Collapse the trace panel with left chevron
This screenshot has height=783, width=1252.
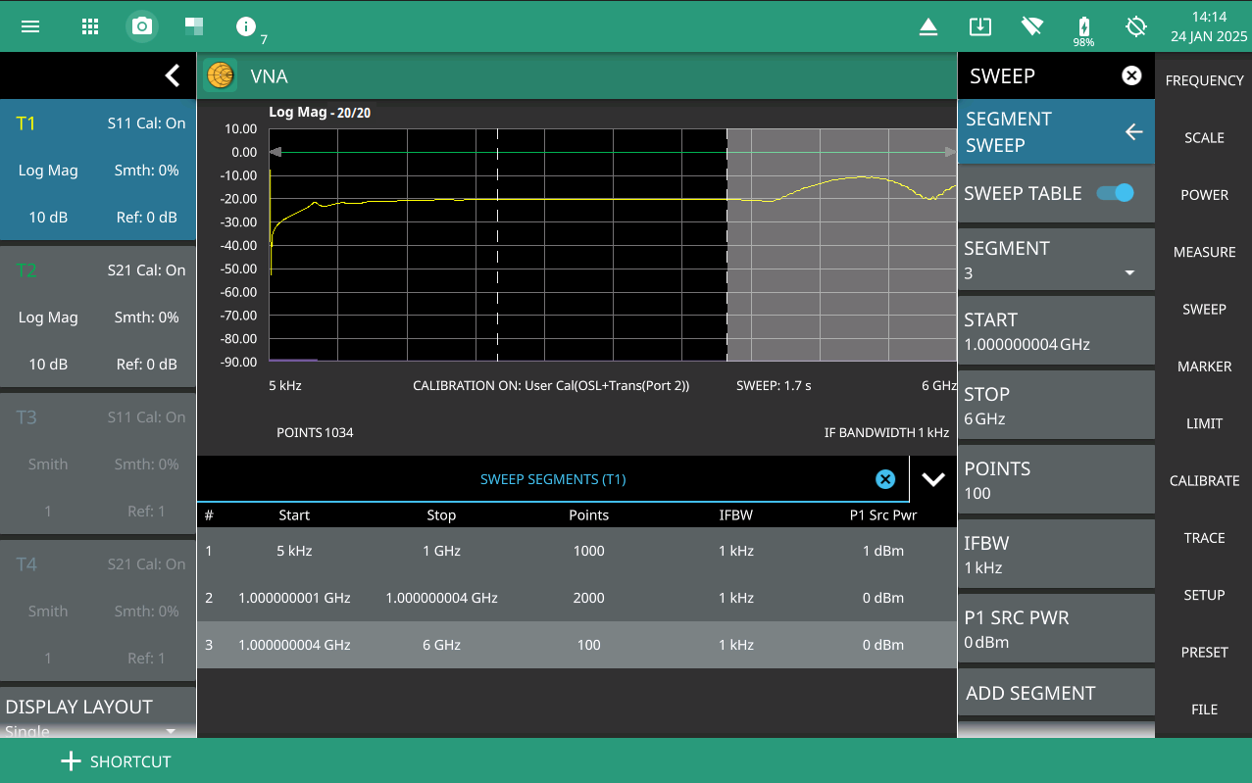173,75
